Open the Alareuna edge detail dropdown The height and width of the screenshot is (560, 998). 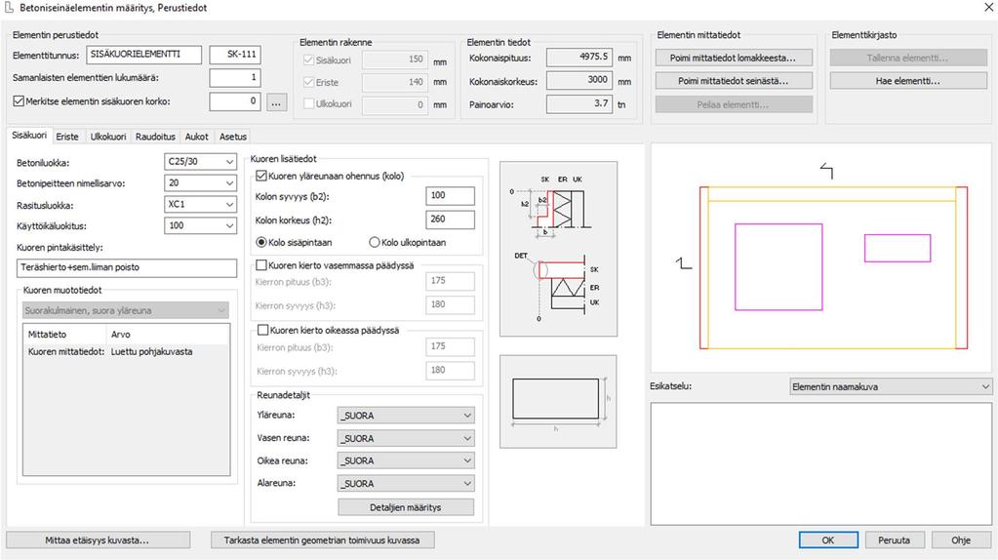click(x=406, y=484)
